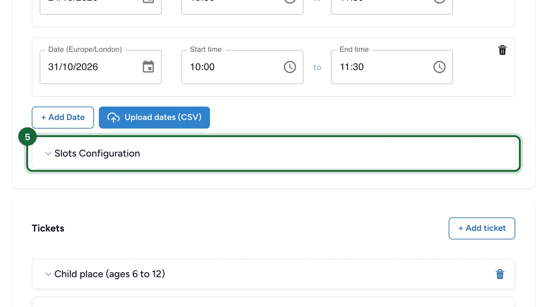Add a new ticket
Viewport: 547px width, 307px height.
click(x=482, y=228)
